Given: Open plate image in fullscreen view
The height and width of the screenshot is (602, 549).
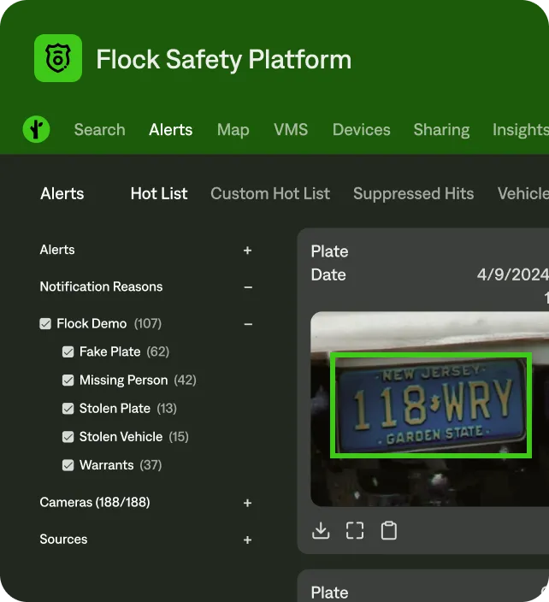Looking at the screenshot, I should point(355,530).
